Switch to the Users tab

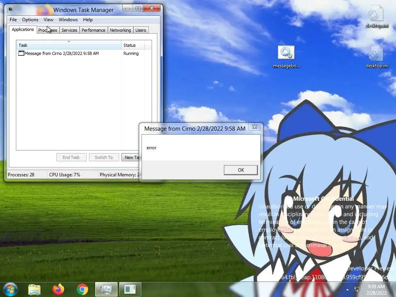[141, 30]
